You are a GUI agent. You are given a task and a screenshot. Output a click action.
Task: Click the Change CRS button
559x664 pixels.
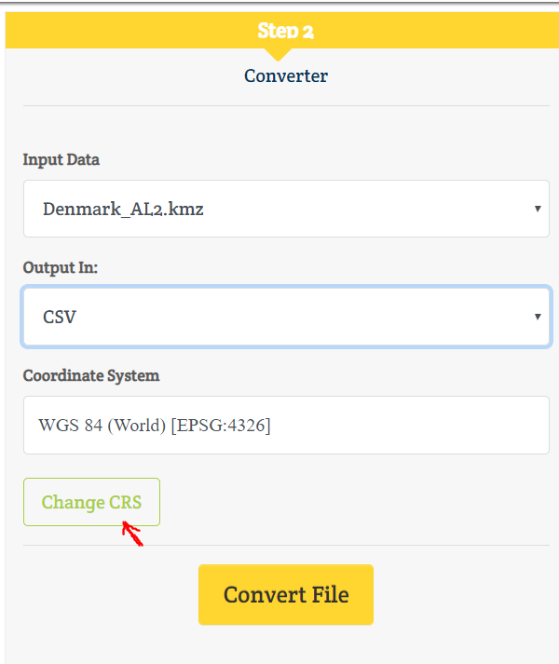[x=91, y=502]
